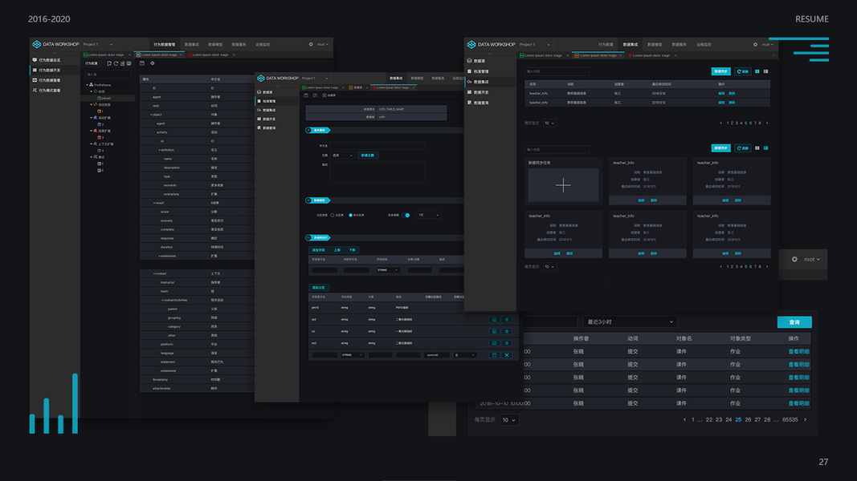Screen dimensions: 857x481
Task: Open 行为数据总览 in behavior window sidebar
Action: coord(47,60)
